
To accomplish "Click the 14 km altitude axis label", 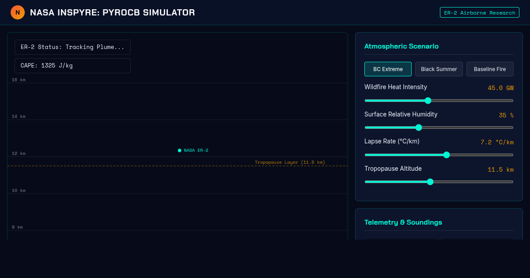I will pos(19,116).
